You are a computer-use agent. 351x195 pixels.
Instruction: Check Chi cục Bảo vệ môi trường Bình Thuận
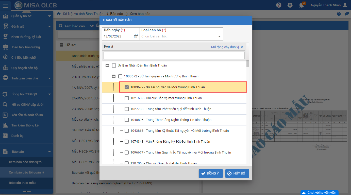click(127, 98)
